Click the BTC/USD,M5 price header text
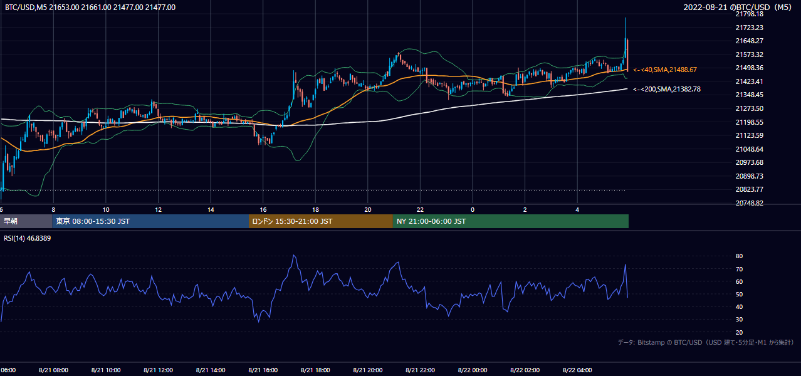 tap(90, 8)
